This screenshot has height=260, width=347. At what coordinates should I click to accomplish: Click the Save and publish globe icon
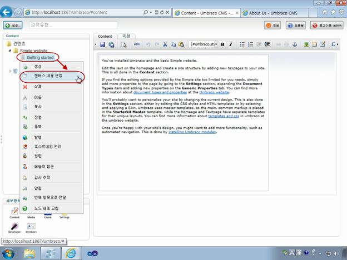pyautogui.click(x=111, y=44)
